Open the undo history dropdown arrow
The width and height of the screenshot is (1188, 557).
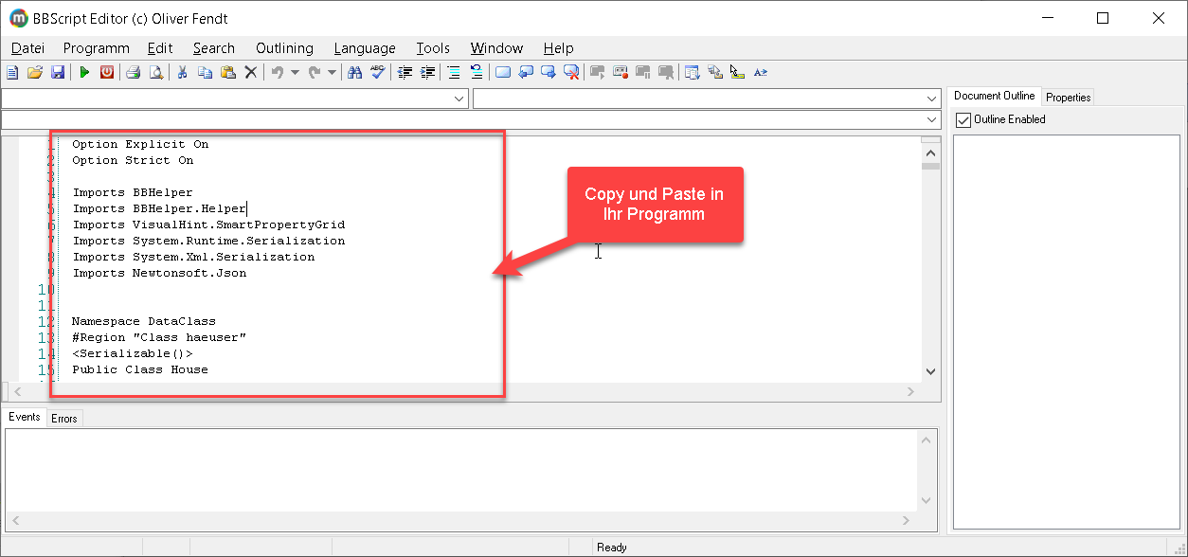(295, 72)
